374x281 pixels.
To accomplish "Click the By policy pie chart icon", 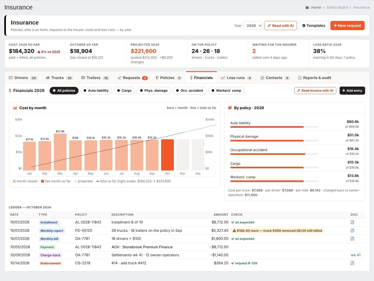I will [x=230, y=108].
